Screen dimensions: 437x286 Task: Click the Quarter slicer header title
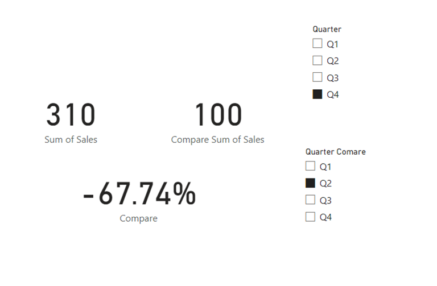click(327, 29)
